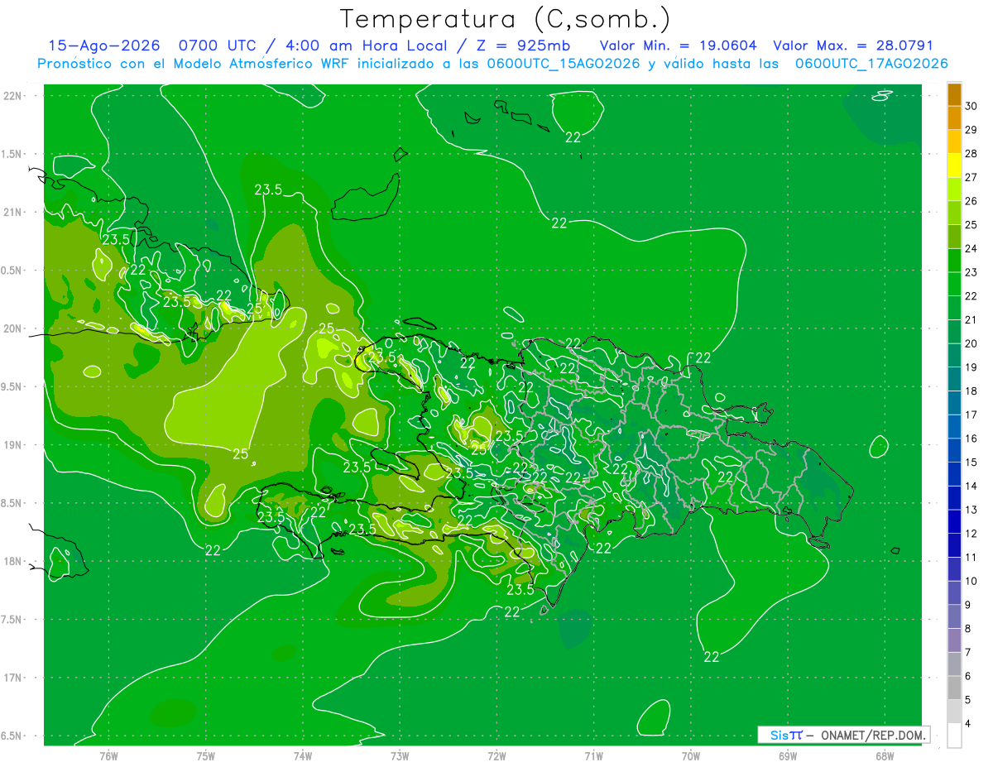Click the '76W' longitude axis label
The height and width of the screenshot is (767, 993).
point(108,756)
